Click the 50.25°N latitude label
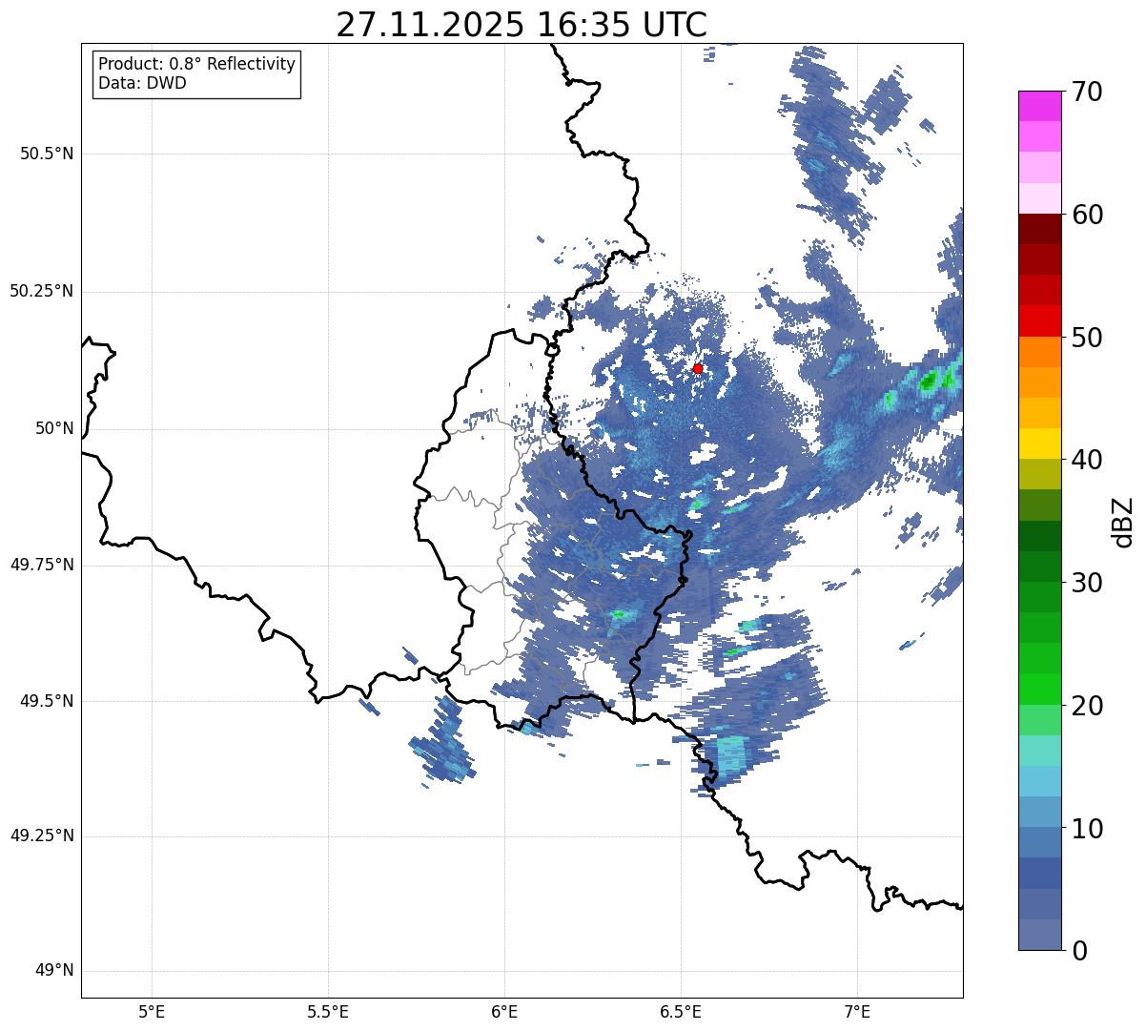This screenshot has width=1146, height=1031. tap(42, 291)
